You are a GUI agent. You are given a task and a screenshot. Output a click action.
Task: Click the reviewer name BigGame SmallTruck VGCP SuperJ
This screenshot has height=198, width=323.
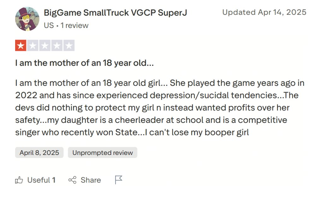coord(115,13)
